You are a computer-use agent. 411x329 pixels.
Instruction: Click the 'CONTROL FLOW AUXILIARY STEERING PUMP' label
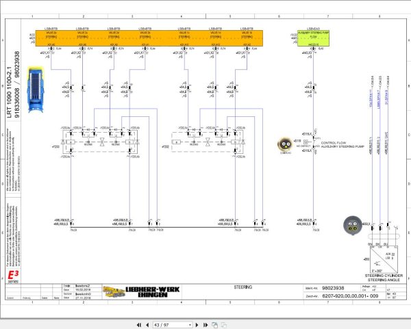(x=342, y=145)
